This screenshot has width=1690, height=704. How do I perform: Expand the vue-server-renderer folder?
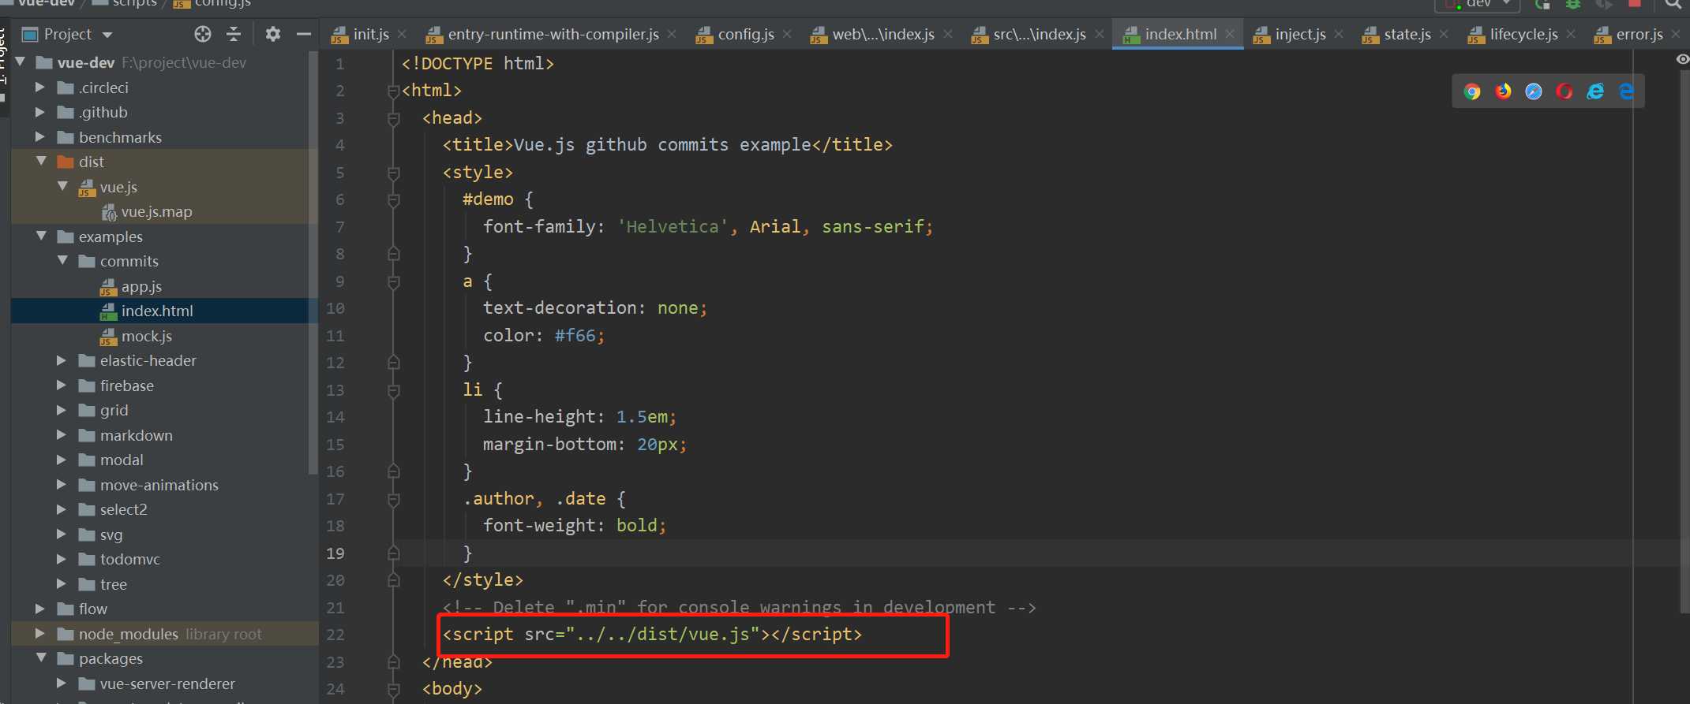[62, 683]
